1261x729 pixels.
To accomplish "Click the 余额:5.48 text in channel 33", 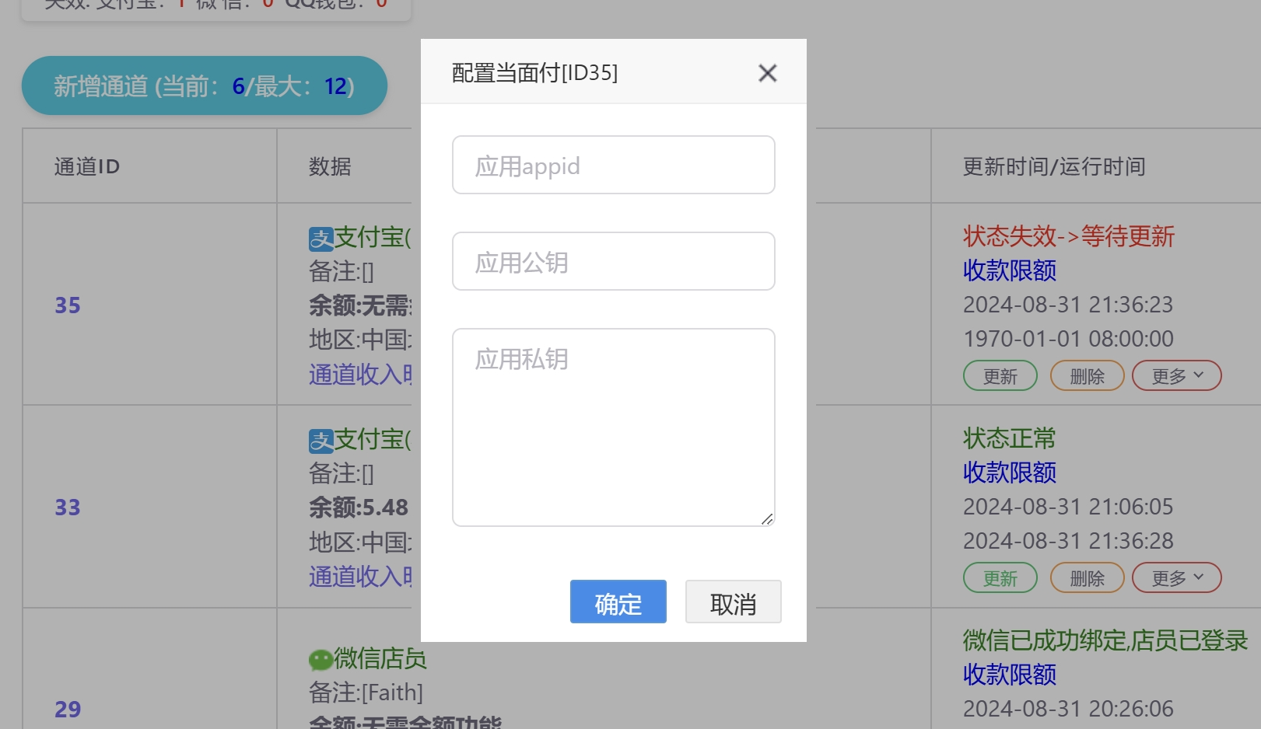I will 359,508.
